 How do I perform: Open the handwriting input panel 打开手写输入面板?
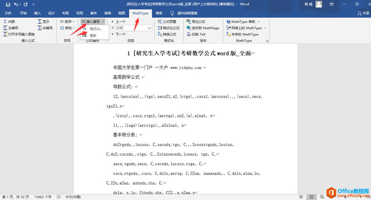[19, 34]
